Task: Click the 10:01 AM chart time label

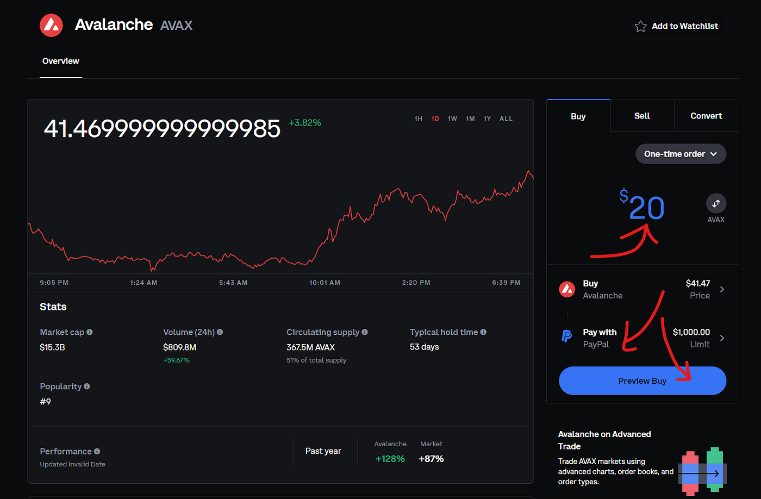Action: click(x=325, y=283)
